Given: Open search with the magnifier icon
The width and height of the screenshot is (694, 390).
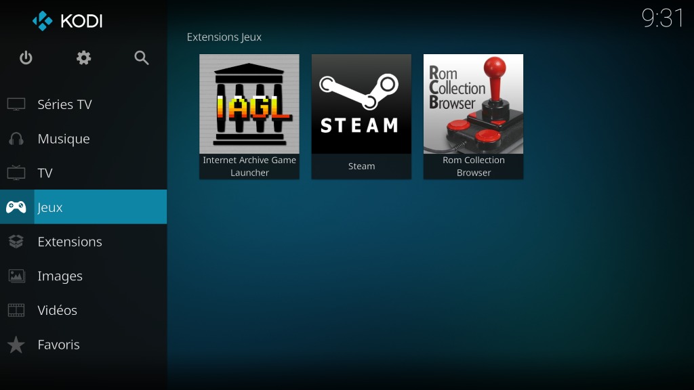Looking at the screenshot, I should [x=141, y=58].
